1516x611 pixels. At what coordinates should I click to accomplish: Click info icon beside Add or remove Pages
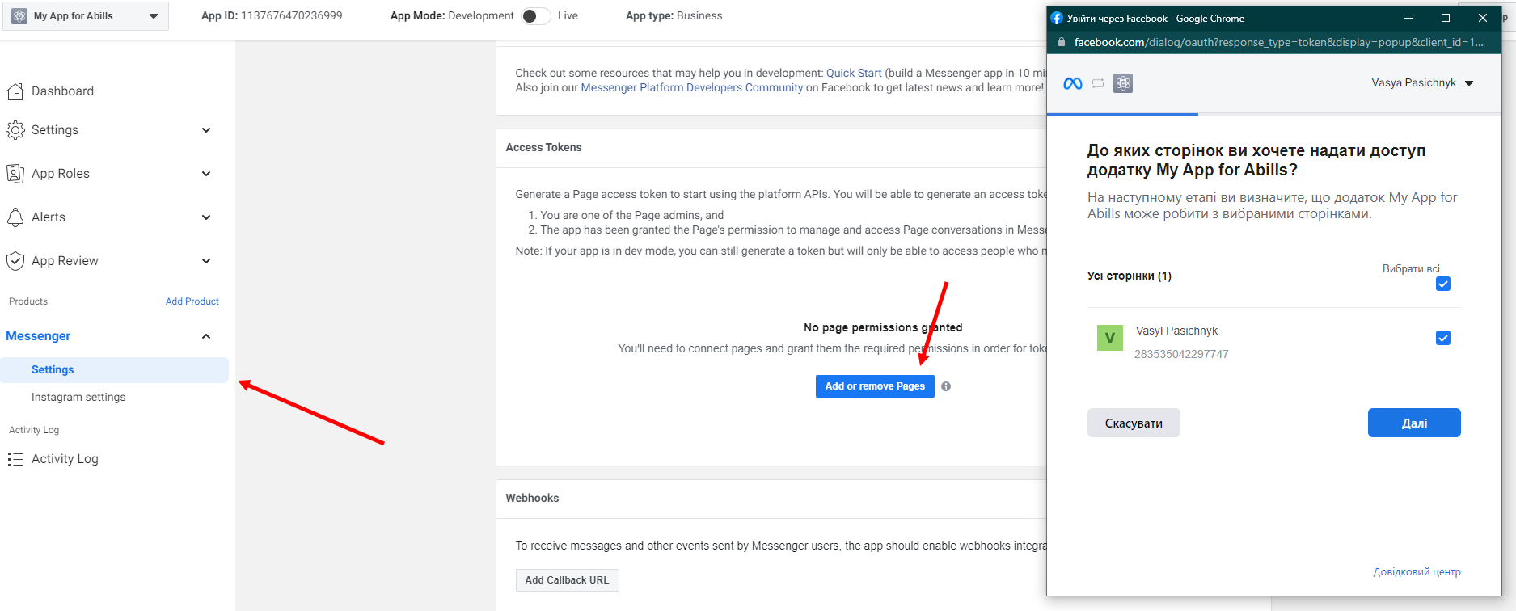click(x=946, y=386)
